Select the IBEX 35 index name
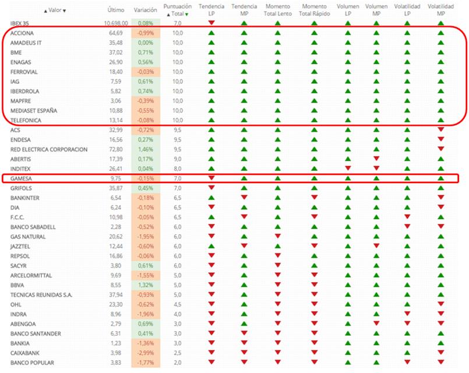This screenshot has width=469, height=373. (x=19, y=23)
